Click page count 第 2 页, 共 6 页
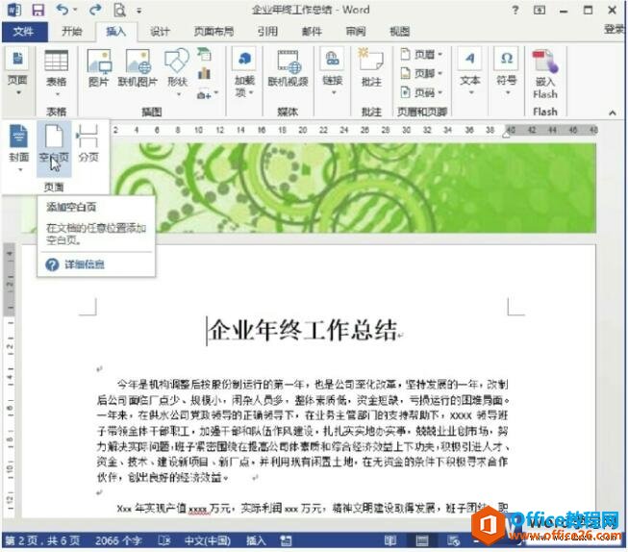The width and height of the screenshot is (628, 552). 42,540
